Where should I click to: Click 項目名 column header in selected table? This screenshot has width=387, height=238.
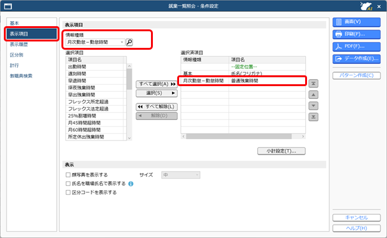(x=267, y=60)
